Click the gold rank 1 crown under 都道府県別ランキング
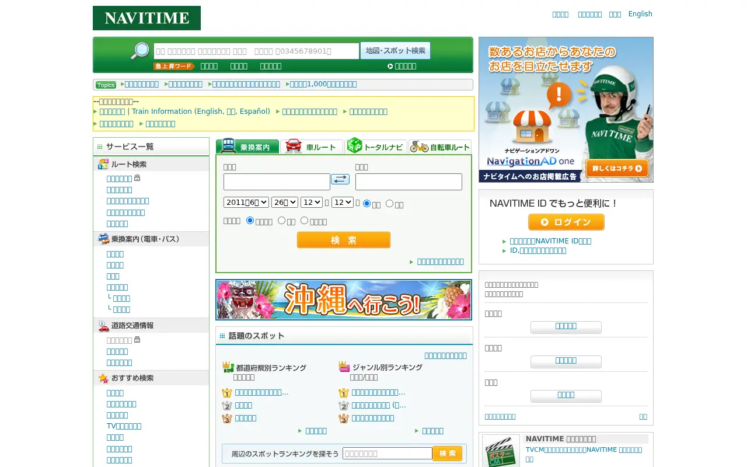Viewport: 747px width, 467px height. [227, 393]
